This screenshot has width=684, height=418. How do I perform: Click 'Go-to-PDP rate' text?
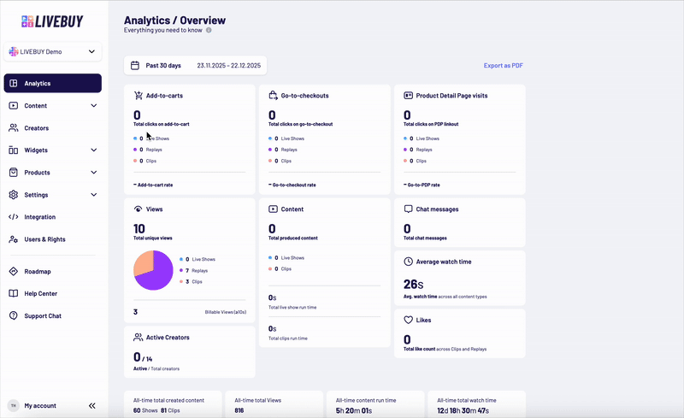pyautogui.click(x=423, y=185)
